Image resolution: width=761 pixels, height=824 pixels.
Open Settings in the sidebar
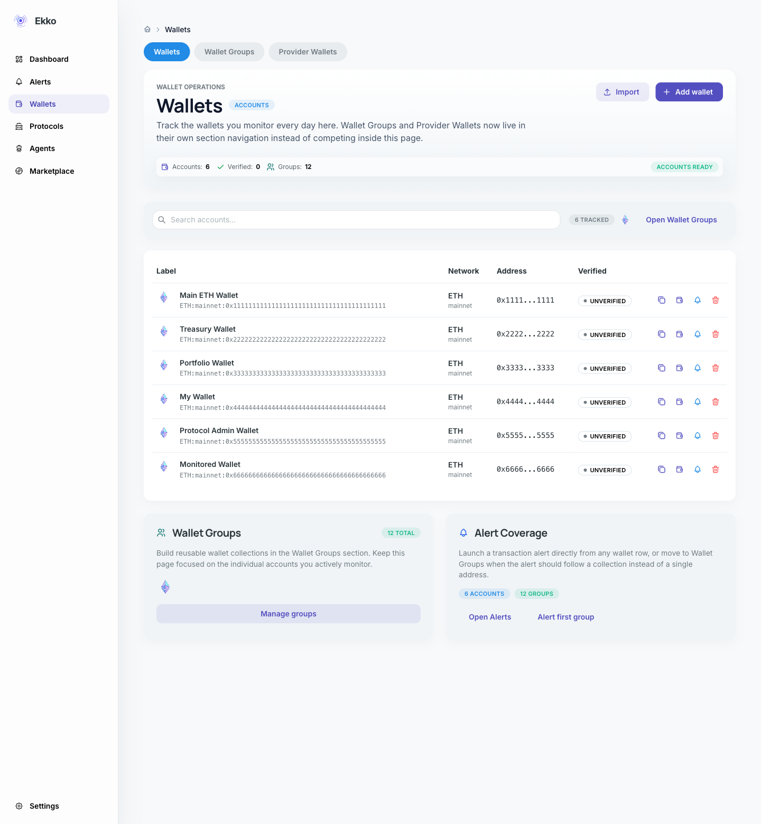tap(59, 806)
